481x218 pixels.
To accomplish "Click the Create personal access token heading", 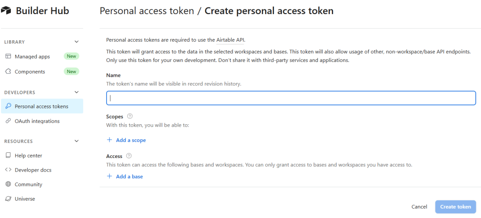I will click(269, 11).
